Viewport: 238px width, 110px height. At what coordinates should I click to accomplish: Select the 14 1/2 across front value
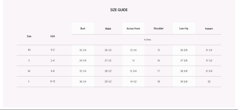[x=133, y=82]
